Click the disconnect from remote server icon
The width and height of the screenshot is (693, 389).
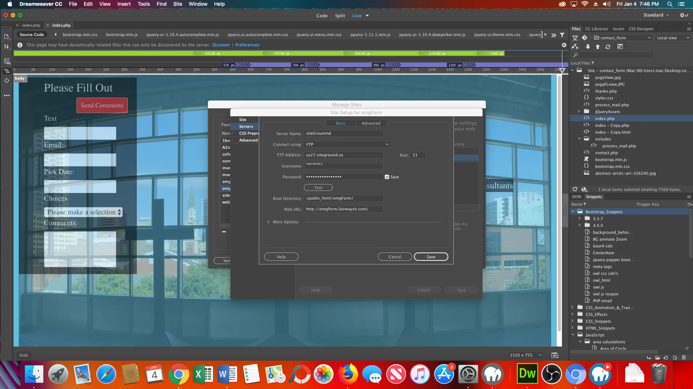pos(575,47)
